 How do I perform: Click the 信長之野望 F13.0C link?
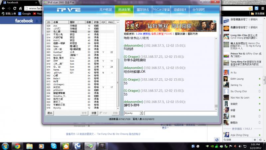click(x=162, y=34)
